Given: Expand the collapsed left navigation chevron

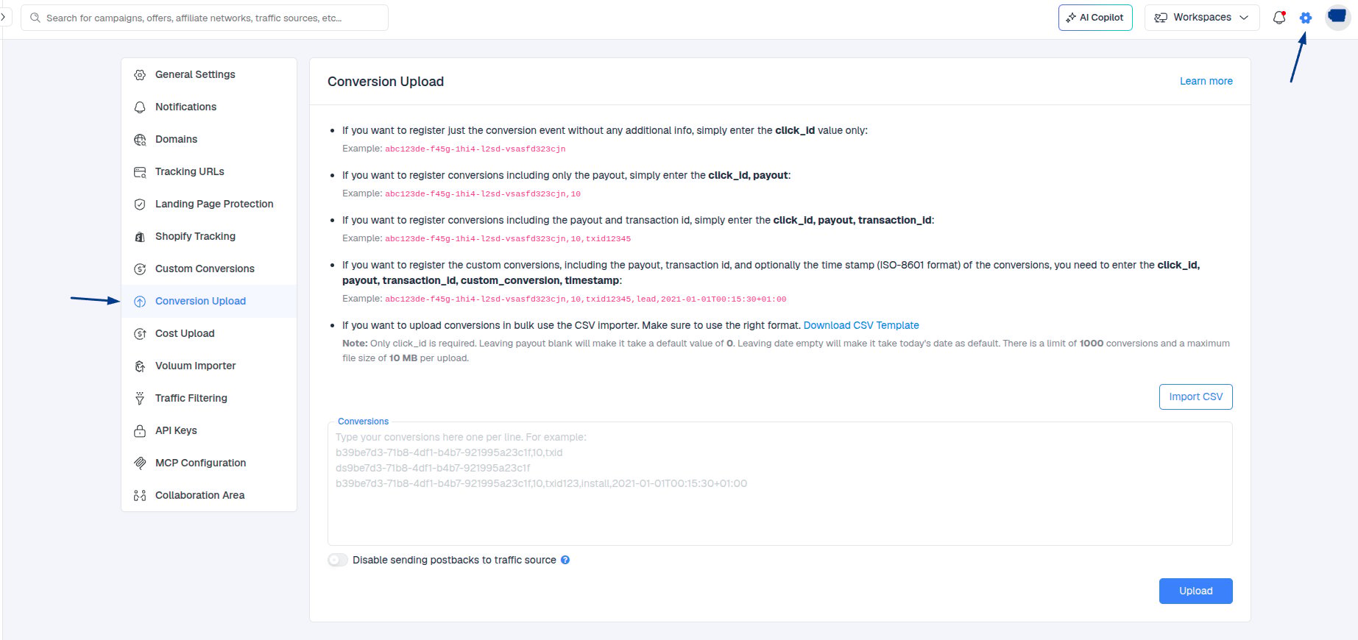Looking at the screenshot, I should tap(3, 16).
